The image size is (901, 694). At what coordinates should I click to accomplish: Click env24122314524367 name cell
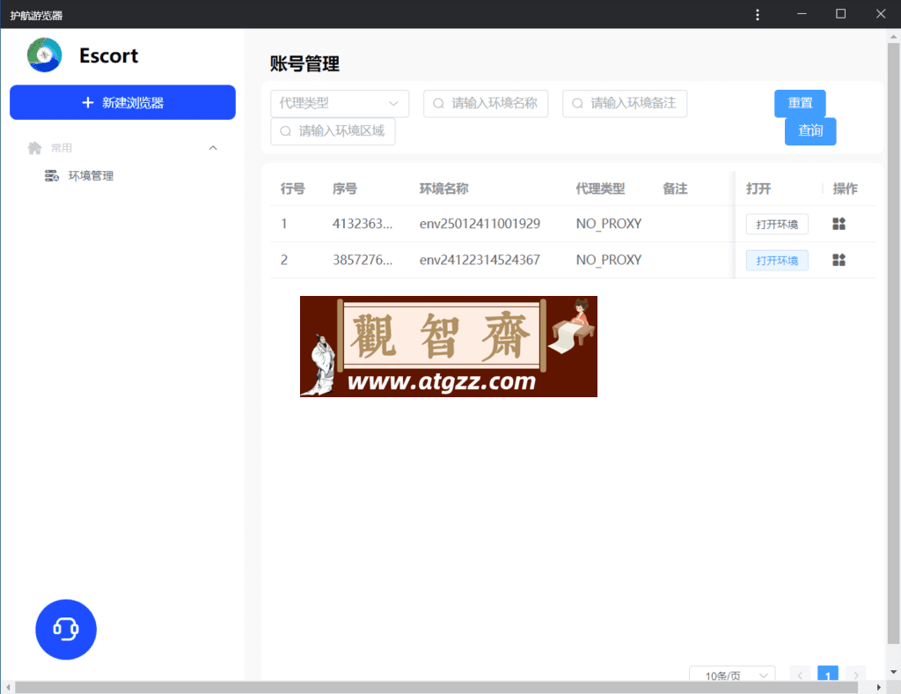click(x=480, y=260)
